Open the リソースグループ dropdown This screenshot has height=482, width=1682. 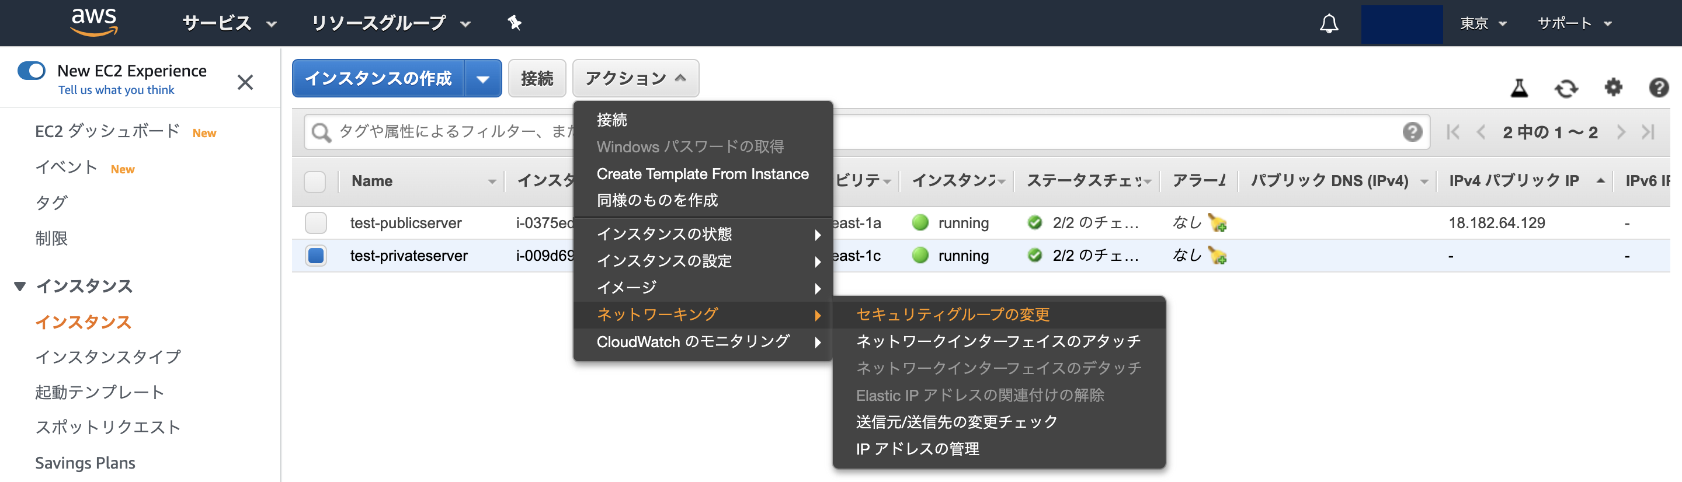(x=391, y=23)
